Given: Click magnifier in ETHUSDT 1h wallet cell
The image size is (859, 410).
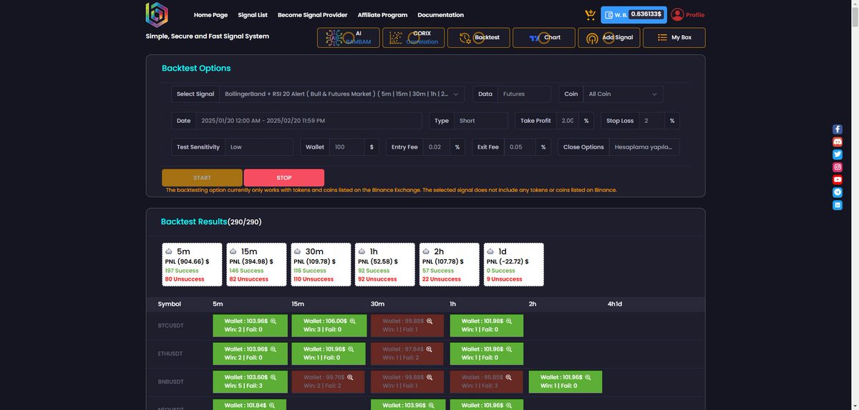Looking at the screenshot, I should pos(510,349).
